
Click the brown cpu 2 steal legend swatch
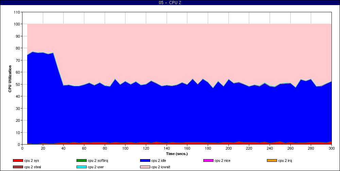(x=18, y=167)
